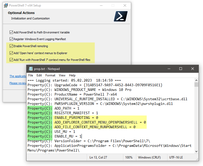The image size is (203, 166).
Task: Click the Notepad icon in prop.txt title bar
Action: pos(31,69)
